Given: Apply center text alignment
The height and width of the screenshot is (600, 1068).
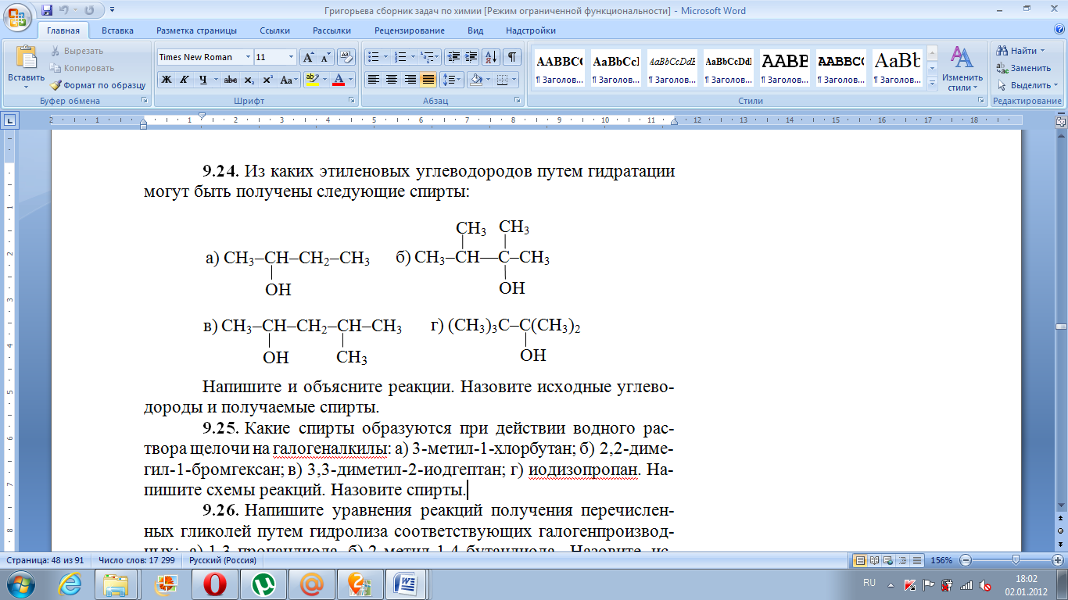Looking at the screenshot, I should (x=392, y=80).
